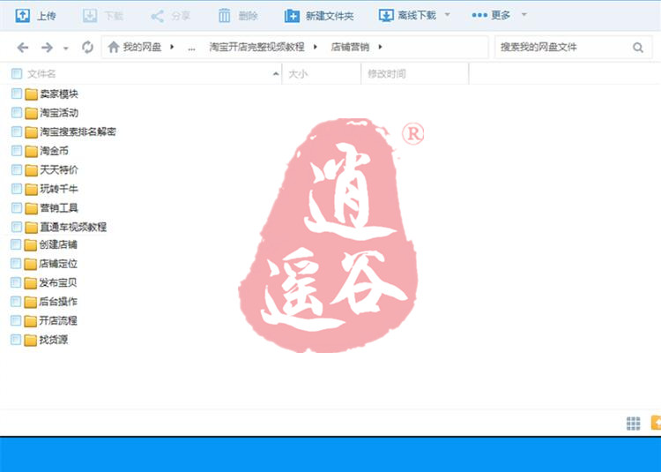Click the 下载 download icon

90,16
